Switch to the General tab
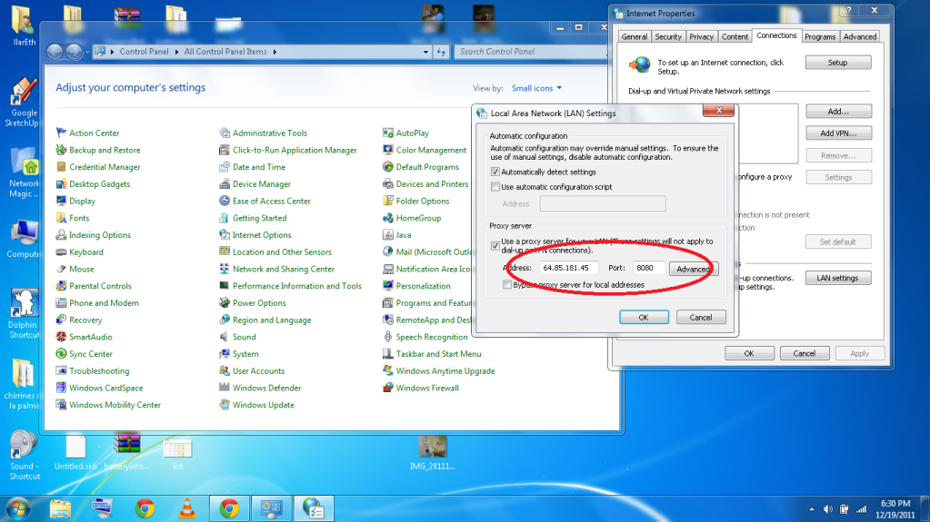 point(634,36)
